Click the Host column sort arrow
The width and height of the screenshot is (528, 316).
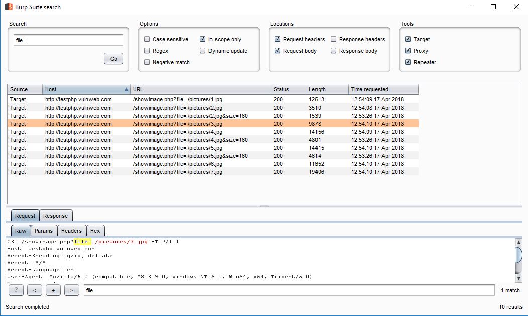(126, 89)
